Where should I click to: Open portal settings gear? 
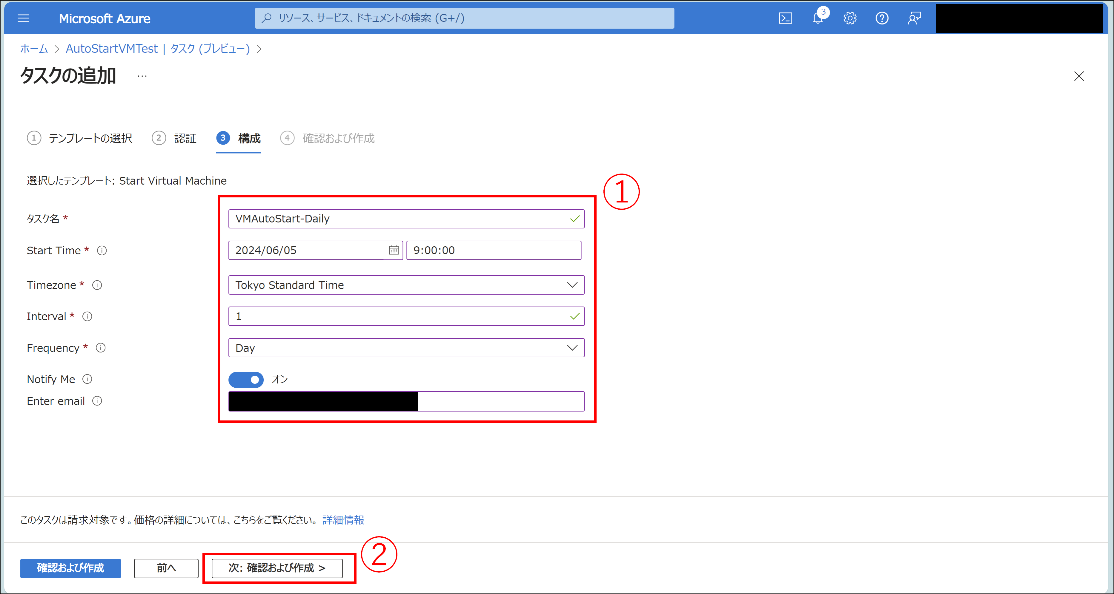(850, 18)
